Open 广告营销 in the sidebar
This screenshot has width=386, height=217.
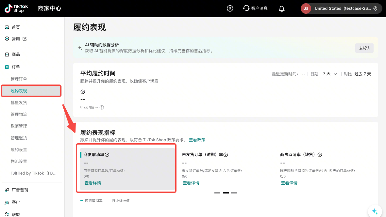(20, 190)
